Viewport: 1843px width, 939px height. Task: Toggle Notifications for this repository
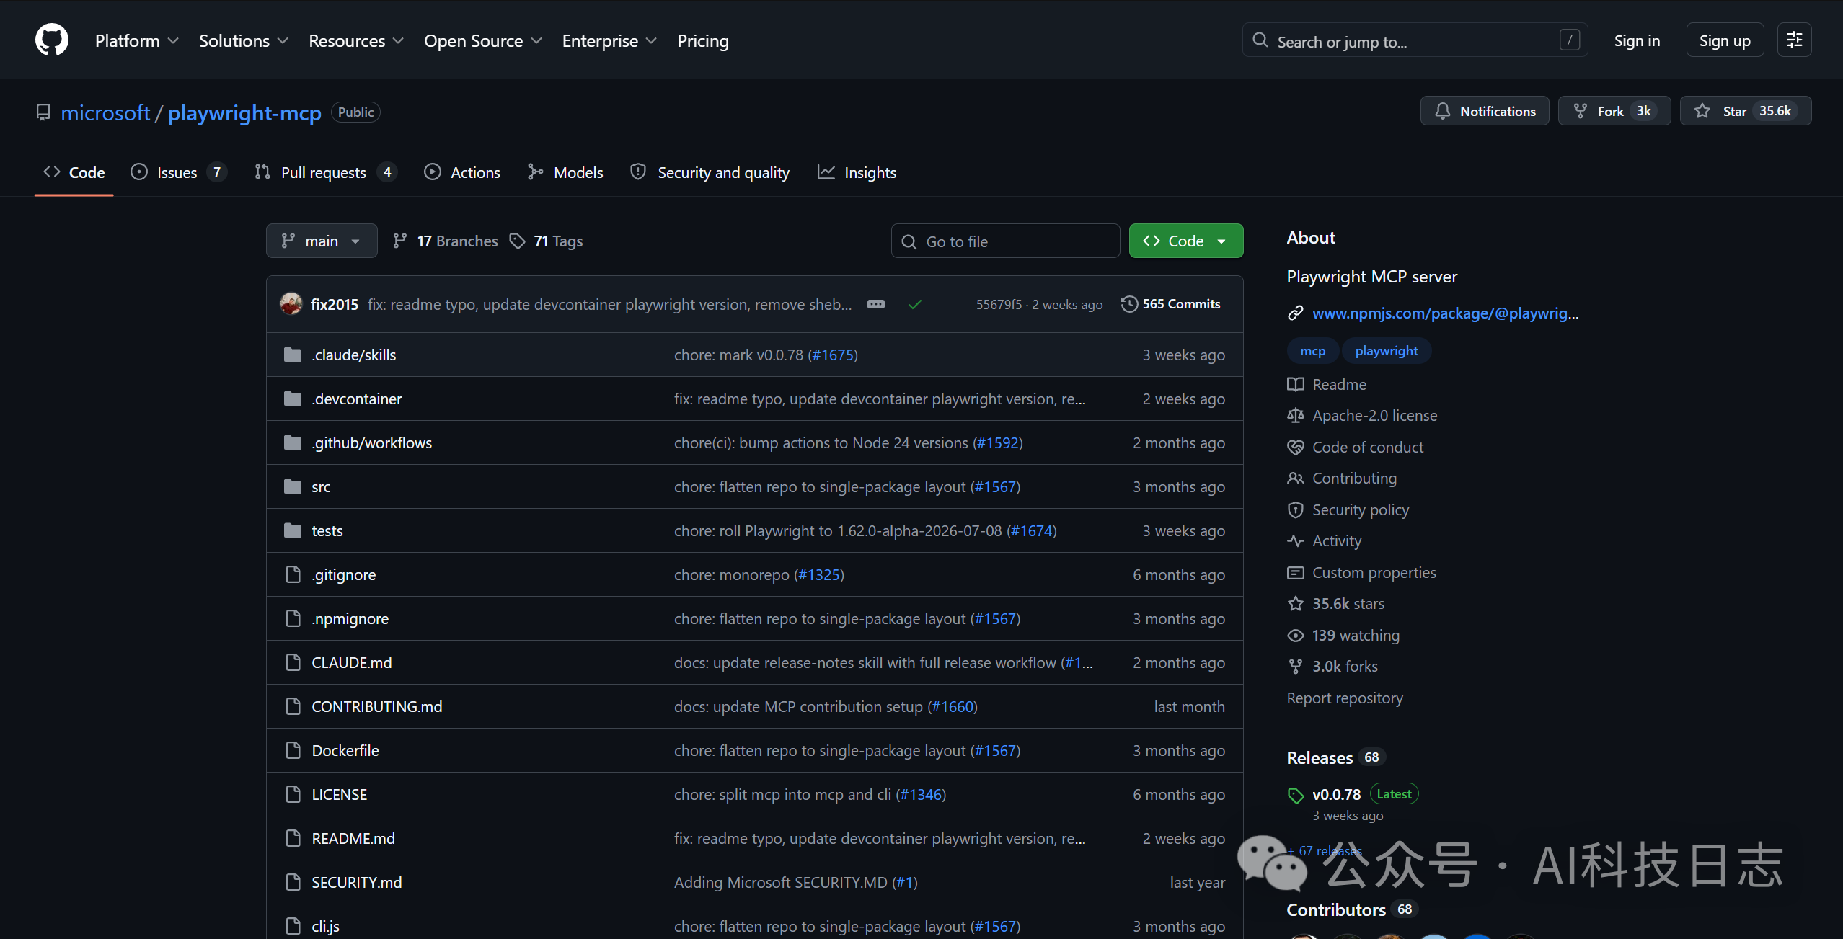pos(1485,111)
